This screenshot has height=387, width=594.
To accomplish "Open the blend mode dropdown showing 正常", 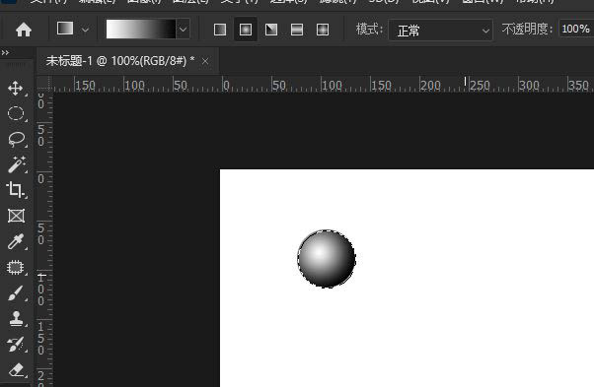I will tap(441, 31).
